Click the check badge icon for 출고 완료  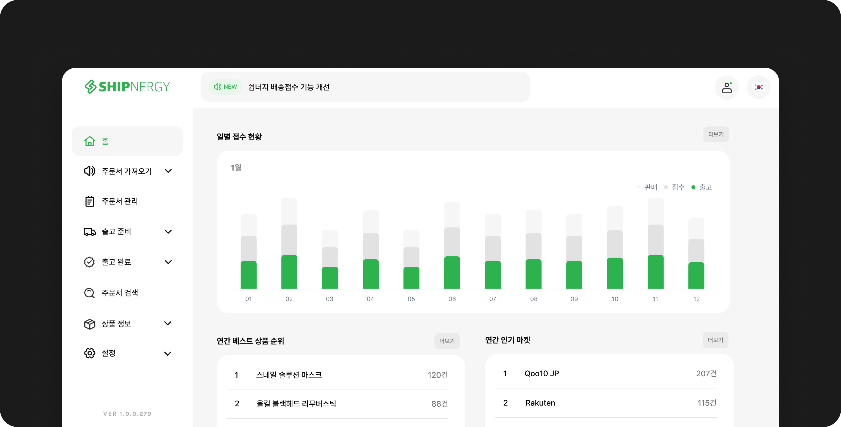point(90,262)
